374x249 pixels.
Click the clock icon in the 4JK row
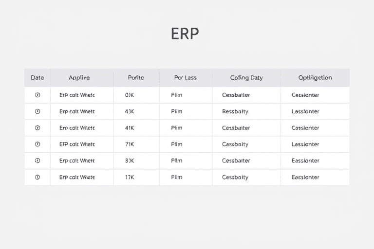click(37, 111)
